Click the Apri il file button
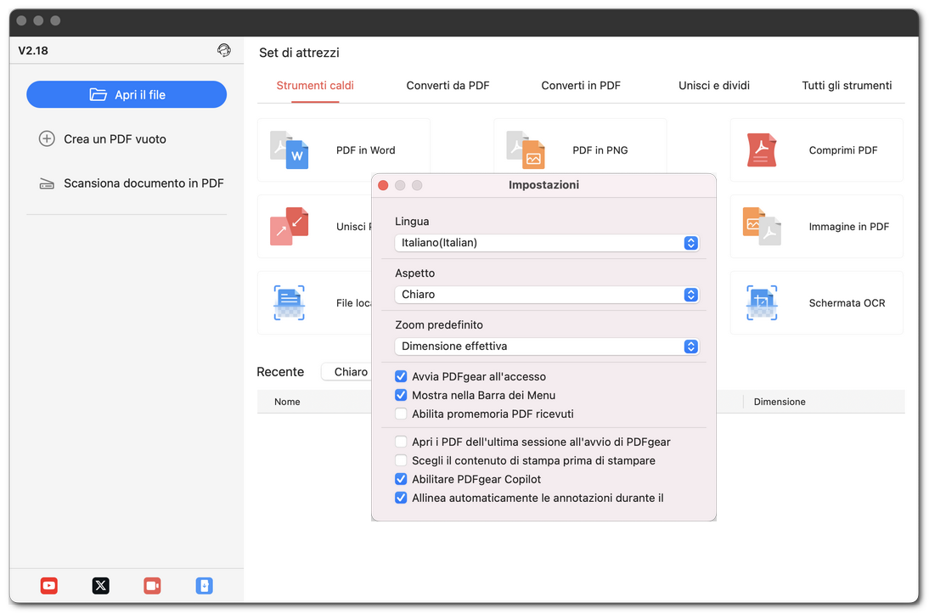This screenshot has height=614, width=929. pyautogui.click(x=127, y=94)
